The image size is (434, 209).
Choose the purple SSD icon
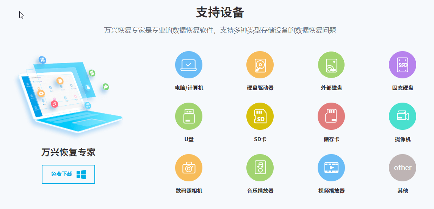(403, 65)
